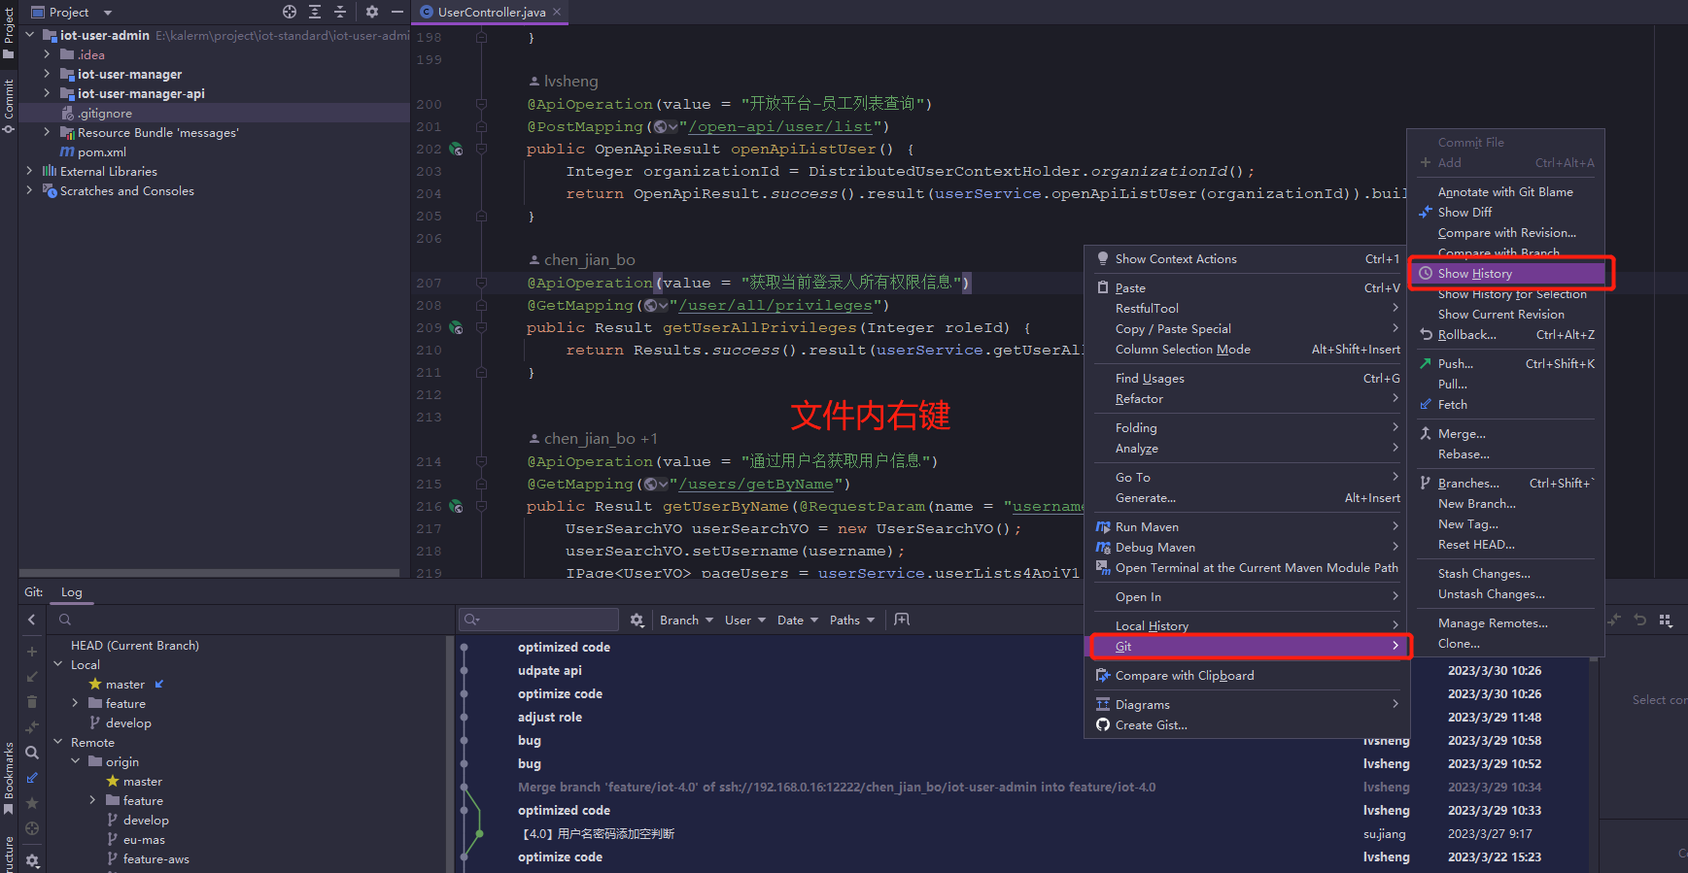
Task: Expand the feature folder under Local
Action: coord(75,703)
